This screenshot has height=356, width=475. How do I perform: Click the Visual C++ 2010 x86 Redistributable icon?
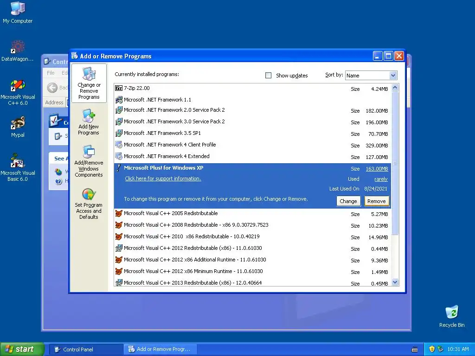tap(119, 236)
